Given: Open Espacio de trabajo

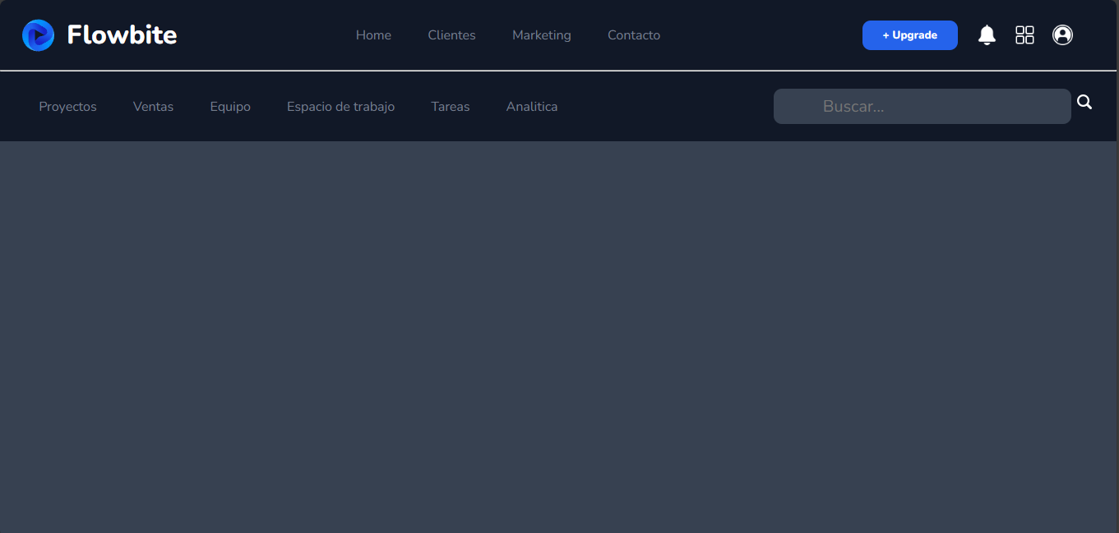Looking at the screenshot, I should coord(340,106).
